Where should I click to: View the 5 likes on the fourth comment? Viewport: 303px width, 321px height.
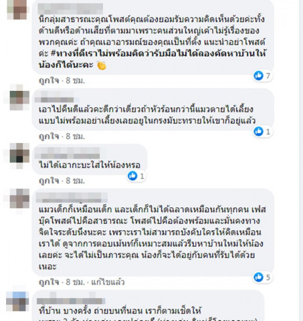(262, 277)
